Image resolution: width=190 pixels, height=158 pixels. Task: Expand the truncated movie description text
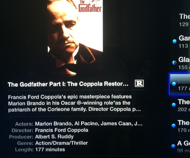[x=74, y=103]
